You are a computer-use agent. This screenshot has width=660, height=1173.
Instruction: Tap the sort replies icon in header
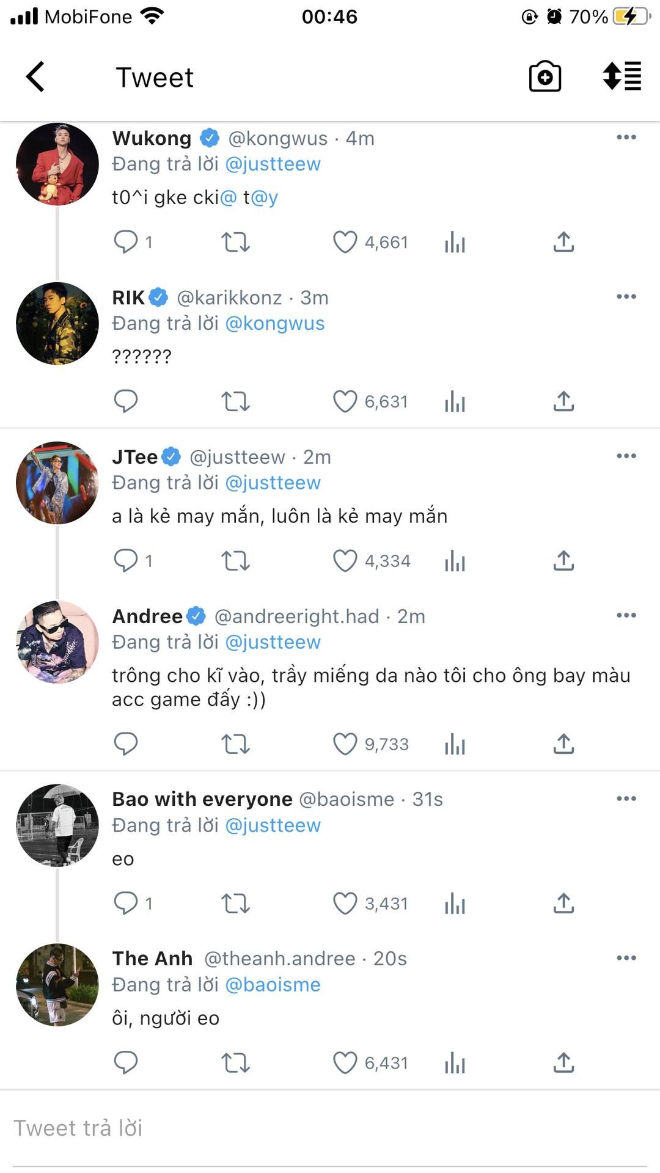(x=621, y=77)
